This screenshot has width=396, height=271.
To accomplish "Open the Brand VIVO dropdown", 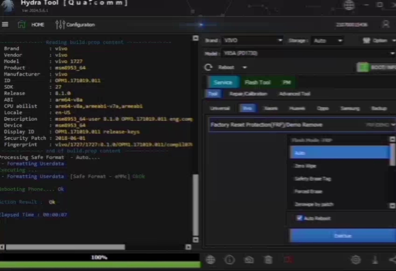I will point(252,40).
